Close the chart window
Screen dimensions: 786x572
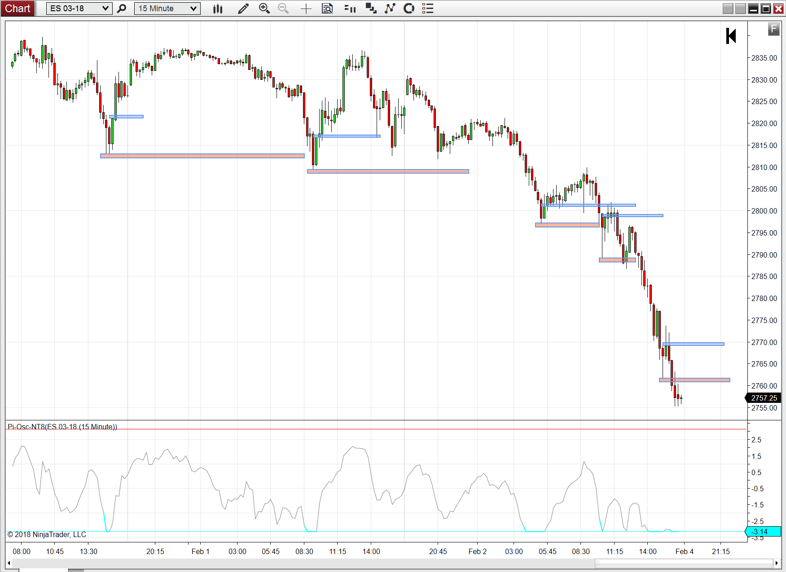778,9
